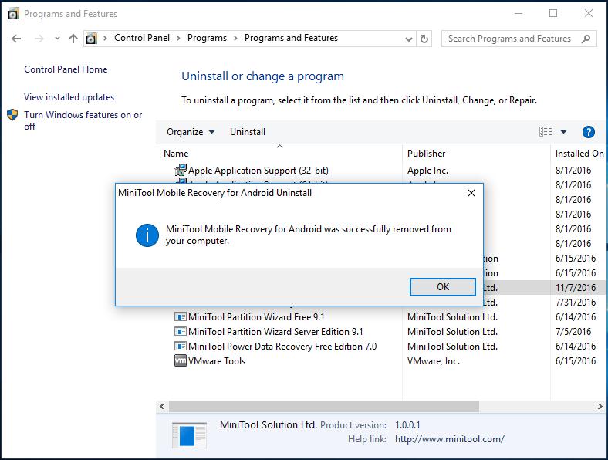Click Programs in the breadcrumb
The height and width of the screenshot is (460, 608).
tap(207, 38)
